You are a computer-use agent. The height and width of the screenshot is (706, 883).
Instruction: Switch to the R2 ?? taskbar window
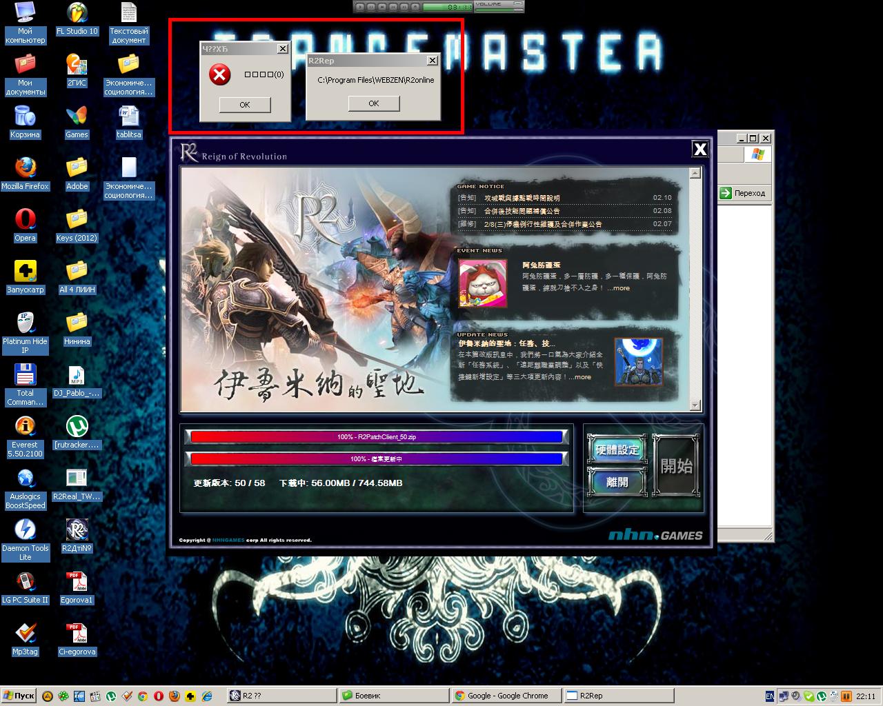[282, 696]
